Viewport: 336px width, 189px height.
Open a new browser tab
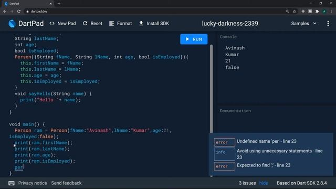point(59,4)
